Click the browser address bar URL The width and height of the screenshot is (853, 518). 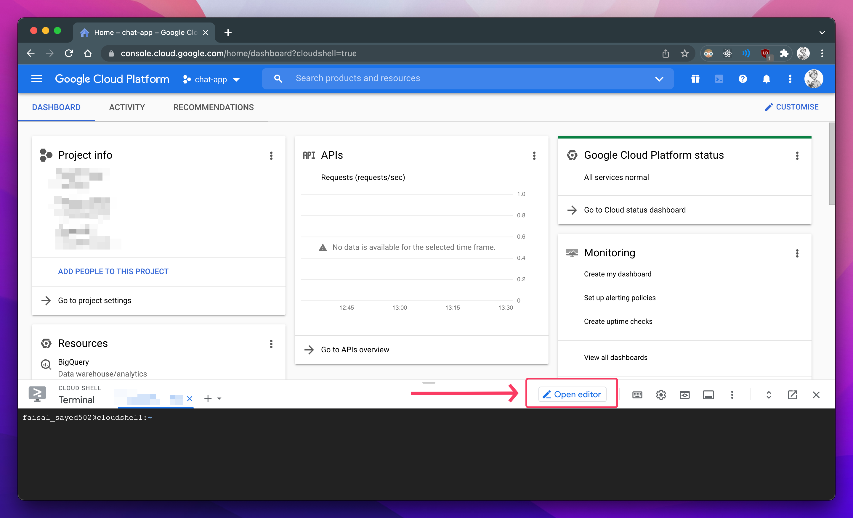click(x=238, y=53)
